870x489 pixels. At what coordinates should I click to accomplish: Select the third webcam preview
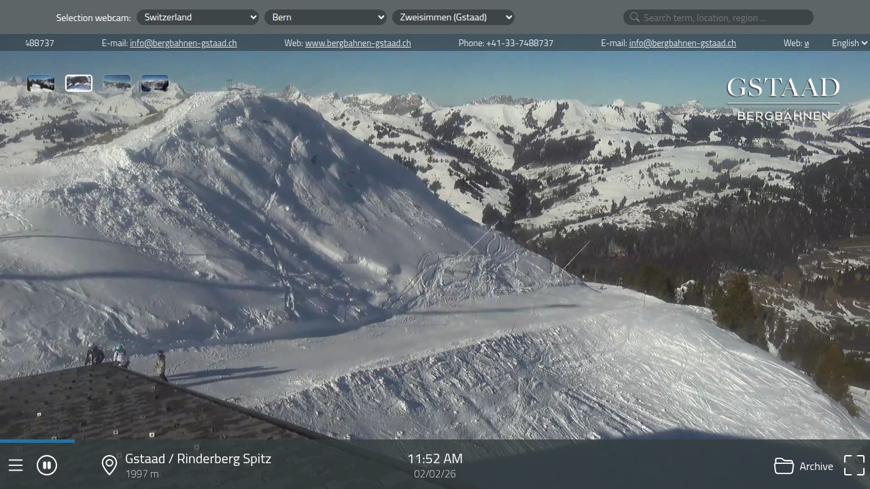tap(117, 82)
